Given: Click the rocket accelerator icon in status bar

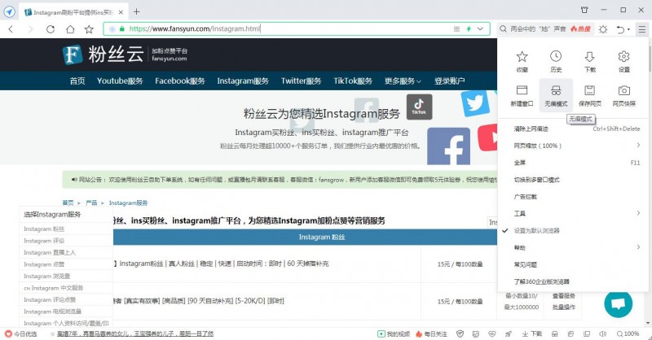Looking at the screenshot, I should point(508,333).
